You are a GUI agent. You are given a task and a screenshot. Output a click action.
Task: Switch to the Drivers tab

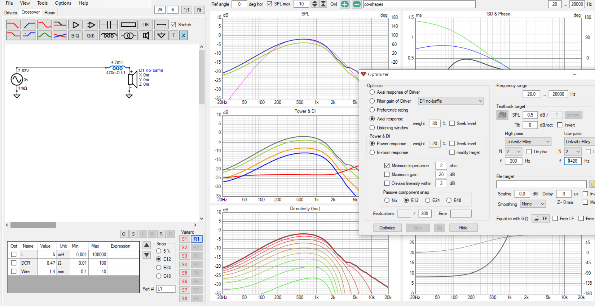(x=11, y=13)
